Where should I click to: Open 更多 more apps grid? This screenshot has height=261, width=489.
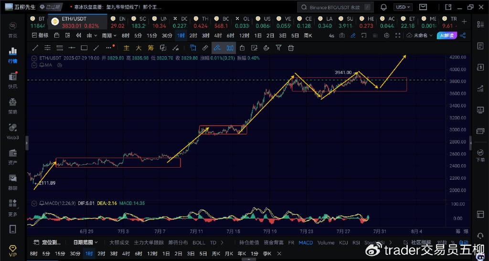pyautogui.click(x=13, y=208)
